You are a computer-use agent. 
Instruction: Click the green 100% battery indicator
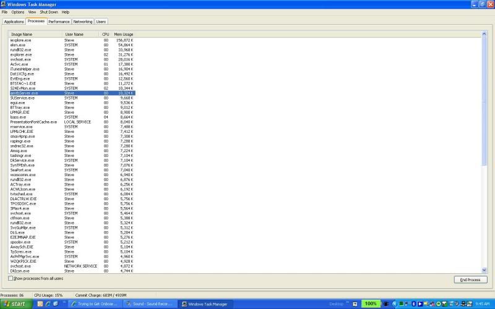tap(371, 304)
